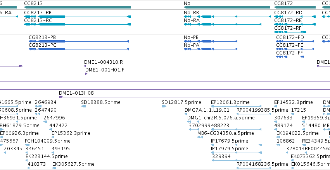Image resolution: width=330 pixels, height=170 pixels.
Task: Select the CG8172-RF transcript glyph
Action: coord(291,32)
